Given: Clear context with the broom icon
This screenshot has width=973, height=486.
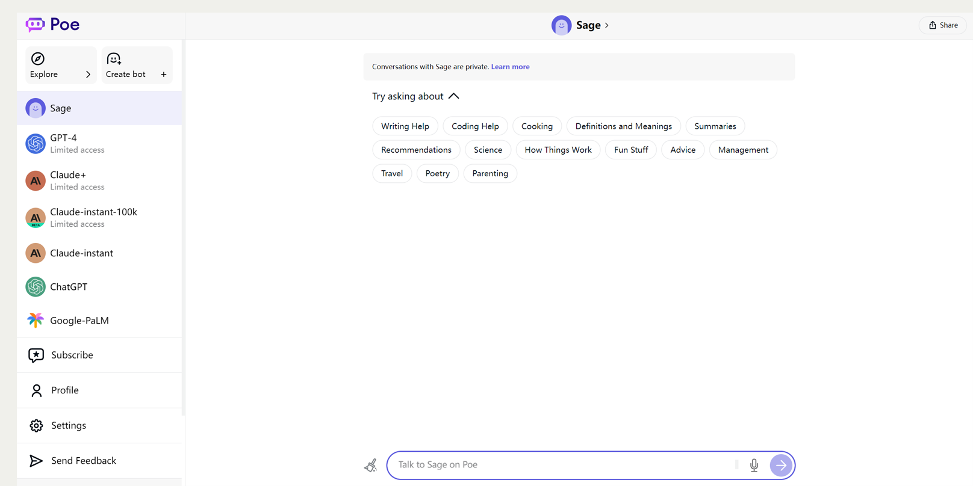Looking at the screenshot, I should 371,465.
